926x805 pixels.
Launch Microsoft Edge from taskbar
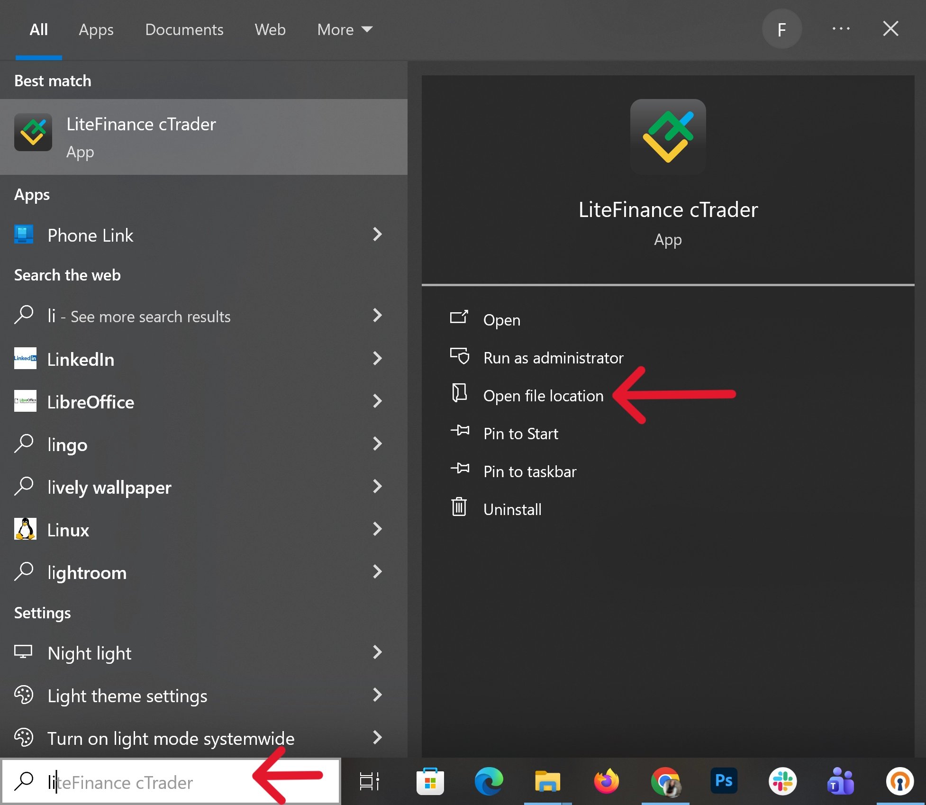click(489, 782)
